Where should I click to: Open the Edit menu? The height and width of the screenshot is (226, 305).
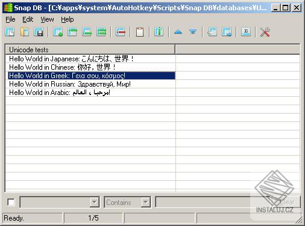click(x=28, y=19)
